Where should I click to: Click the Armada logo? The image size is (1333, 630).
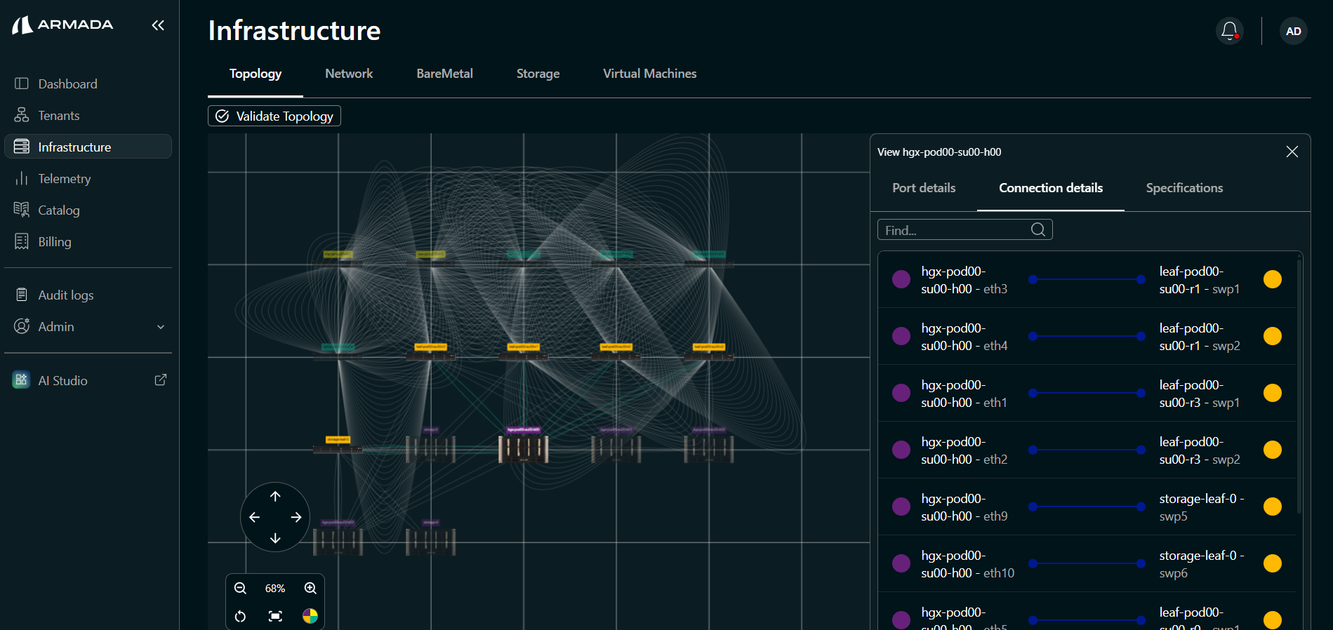coord(62,25)
